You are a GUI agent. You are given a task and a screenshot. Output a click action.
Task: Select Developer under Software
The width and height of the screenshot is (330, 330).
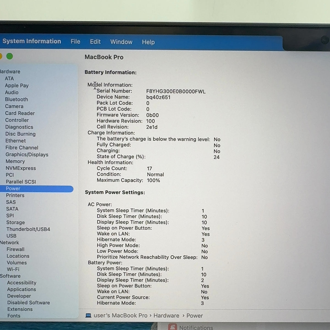[19, 296]
